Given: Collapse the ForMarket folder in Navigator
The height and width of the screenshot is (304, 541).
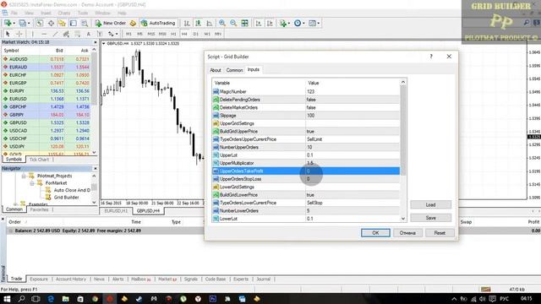Looking at the screenshot, I should click(x=32, y=183).
